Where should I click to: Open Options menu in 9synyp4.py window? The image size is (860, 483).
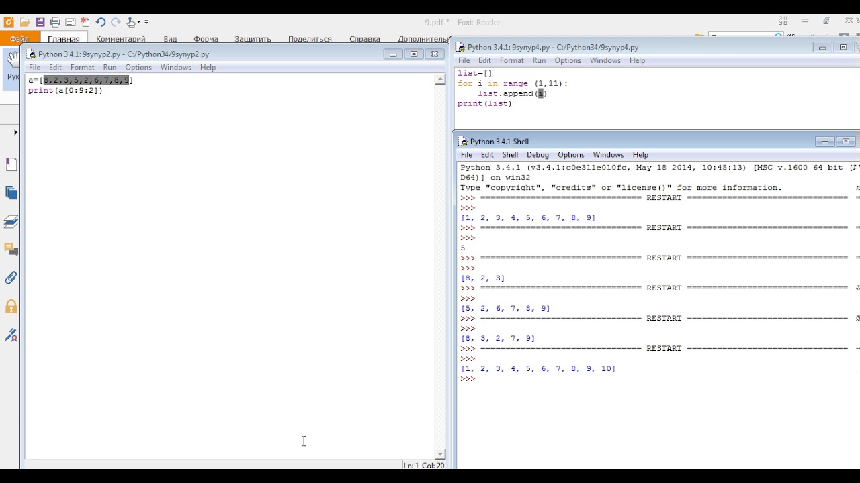(568, 60)
